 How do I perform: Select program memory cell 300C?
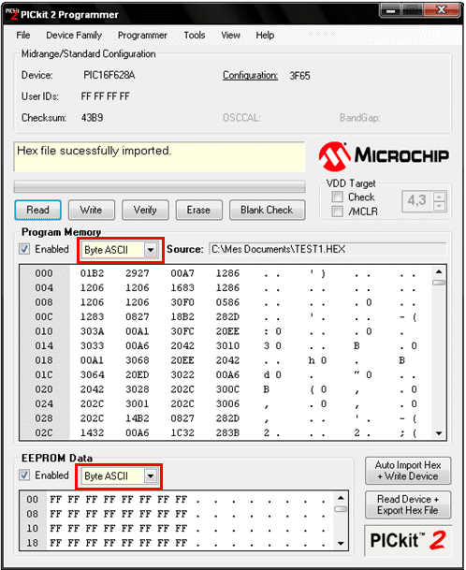click(x=227, y=389)
